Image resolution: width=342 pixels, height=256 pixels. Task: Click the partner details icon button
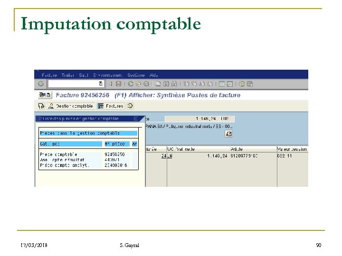tap(228, 134)
